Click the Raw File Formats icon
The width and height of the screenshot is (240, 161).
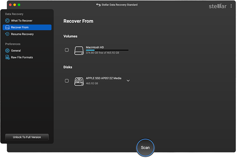(7, 57)
